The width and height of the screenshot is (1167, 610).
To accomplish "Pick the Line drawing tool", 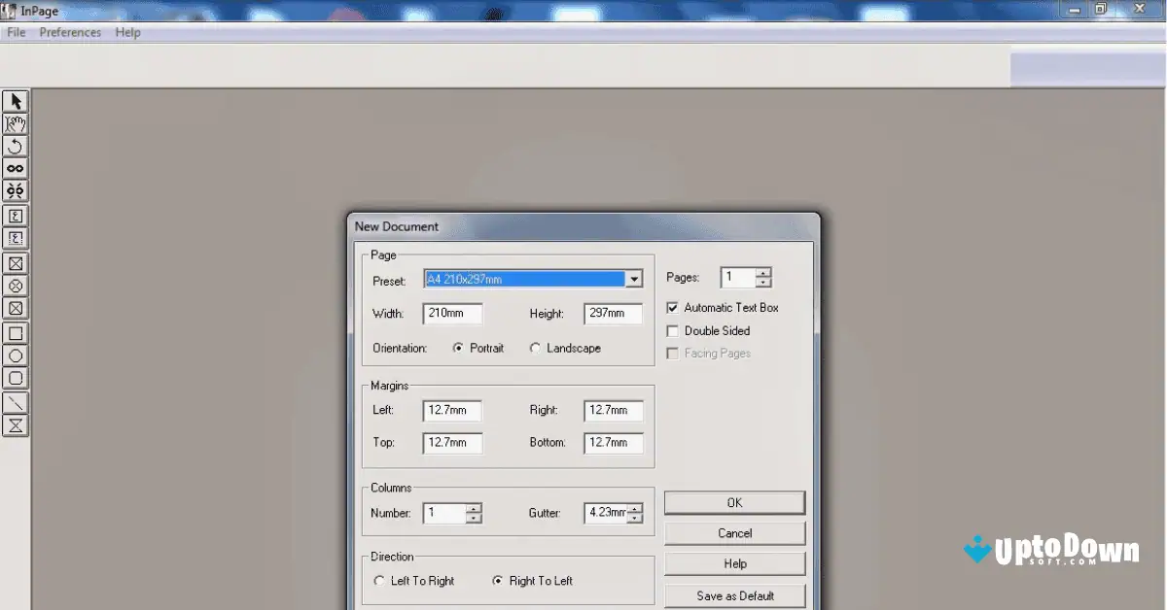I will pos(15,402).
